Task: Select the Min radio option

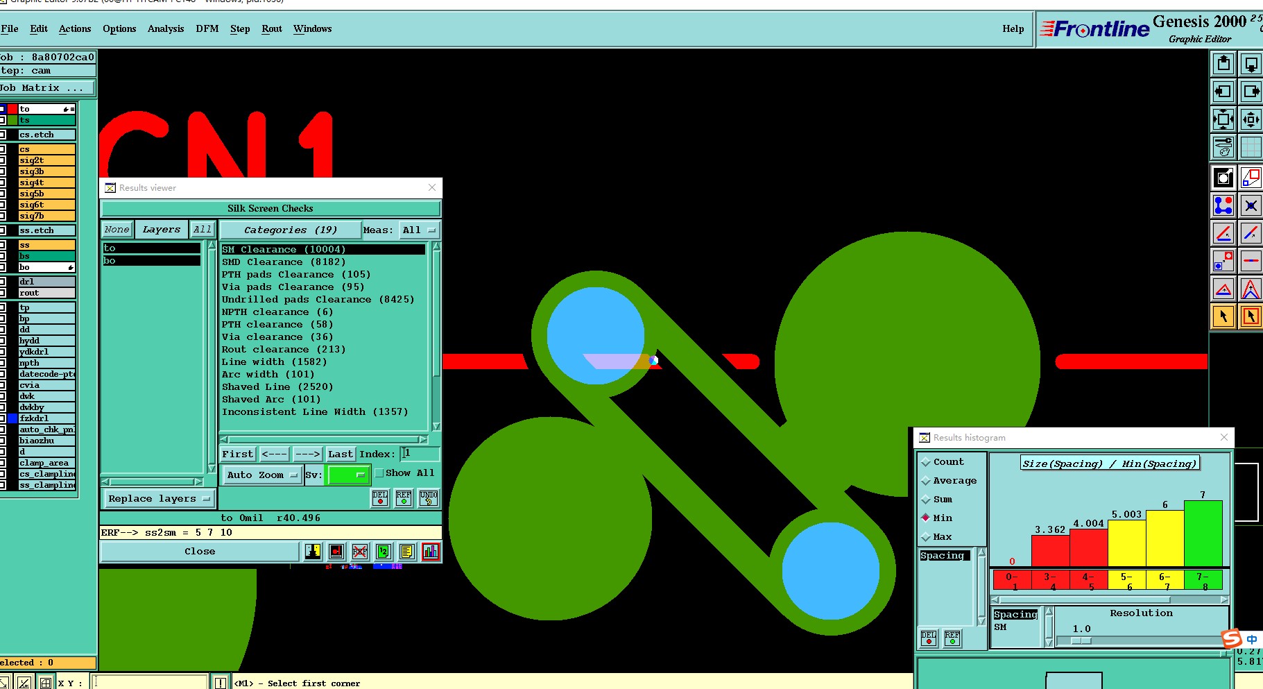Action: coord(925,518)
